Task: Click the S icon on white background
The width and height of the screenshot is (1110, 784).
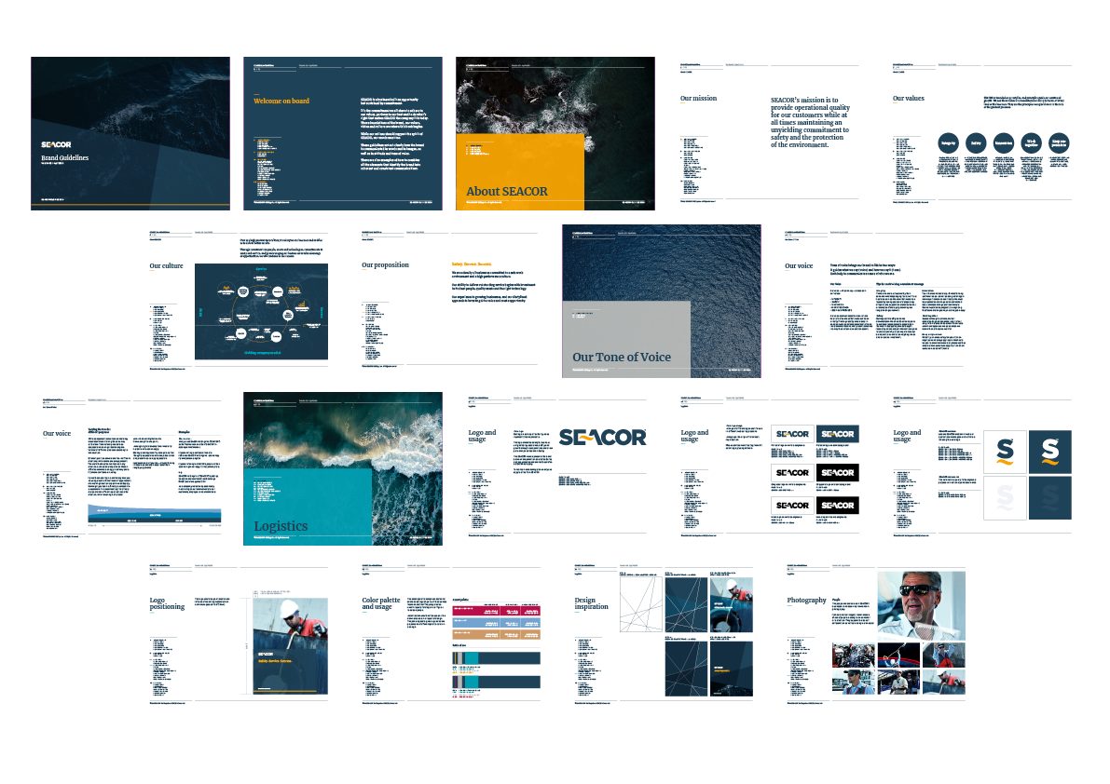Action: (1006, 451)
